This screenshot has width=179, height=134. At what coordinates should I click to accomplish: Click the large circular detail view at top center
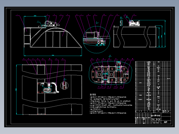coord(96,40)
